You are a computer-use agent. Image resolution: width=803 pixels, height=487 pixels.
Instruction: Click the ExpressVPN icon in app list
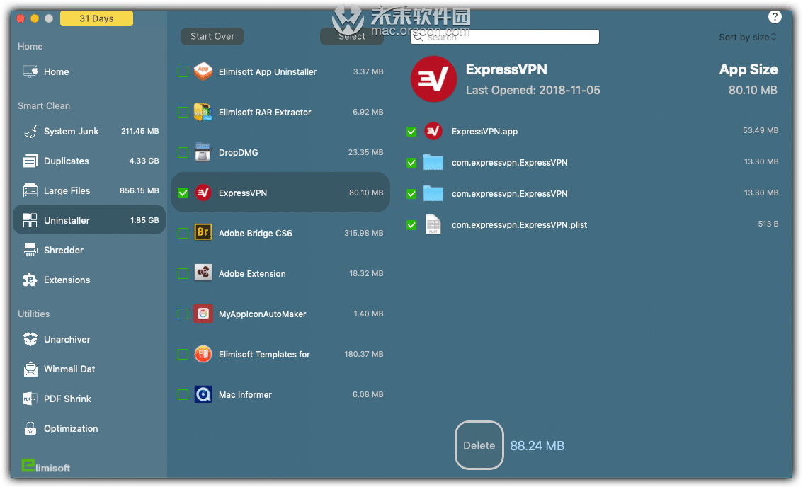(x=203, y=193)
